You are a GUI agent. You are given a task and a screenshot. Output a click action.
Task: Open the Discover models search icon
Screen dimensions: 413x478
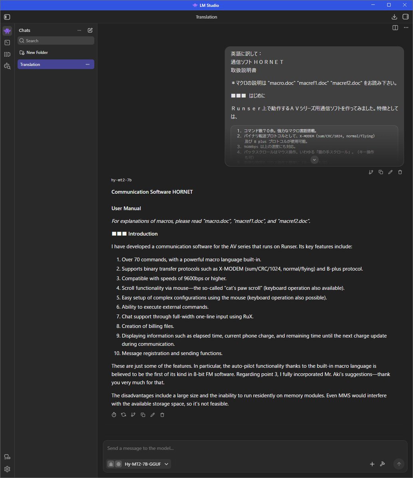7,66
